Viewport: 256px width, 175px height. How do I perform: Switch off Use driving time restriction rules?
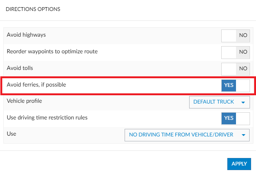coord(235,118)
